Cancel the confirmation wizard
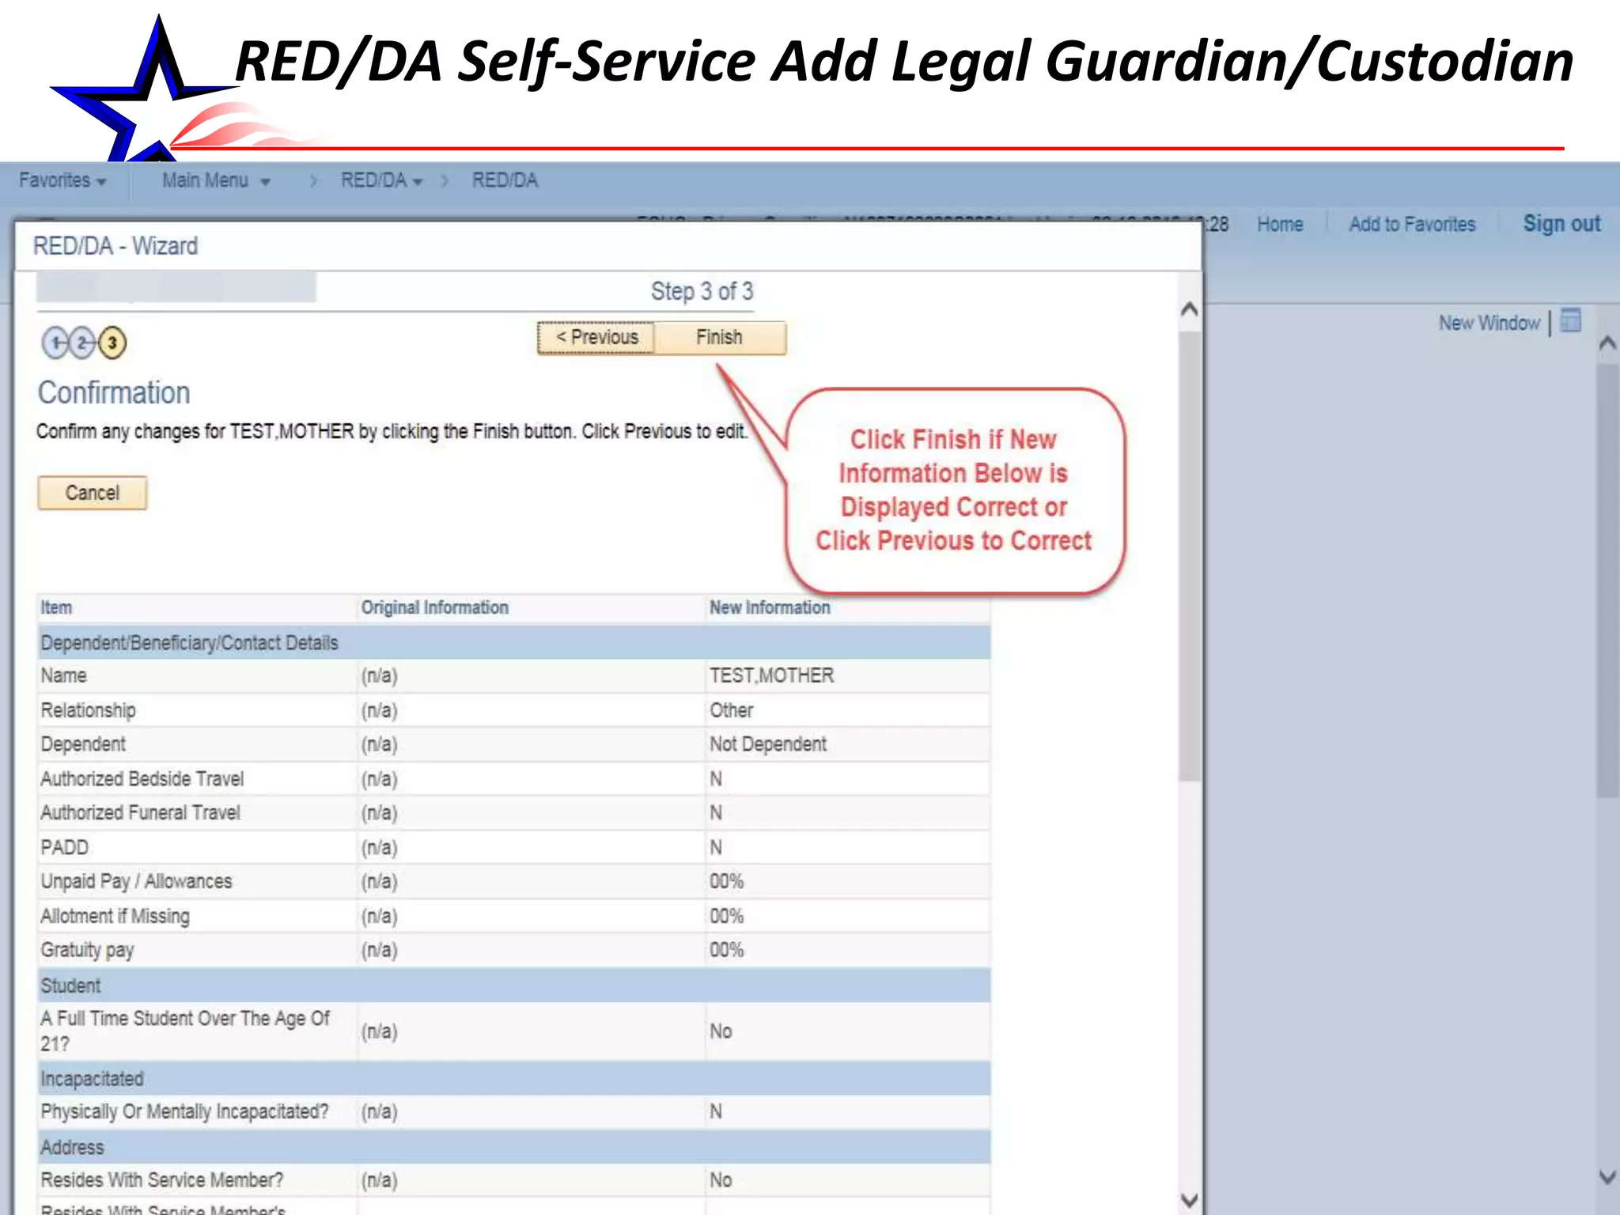This screenshot has width=1620, height=1215. (x=93, y=493)
